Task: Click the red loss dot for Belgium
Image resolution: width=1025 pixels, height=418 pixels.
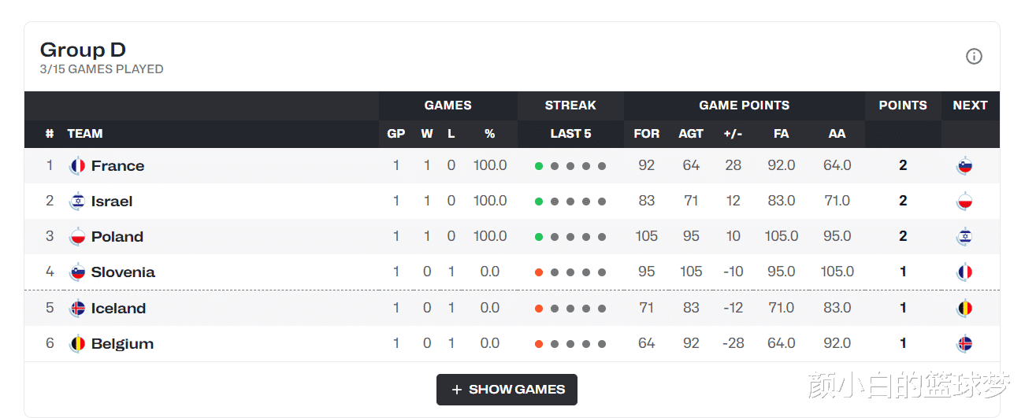Action: point(539,344)
